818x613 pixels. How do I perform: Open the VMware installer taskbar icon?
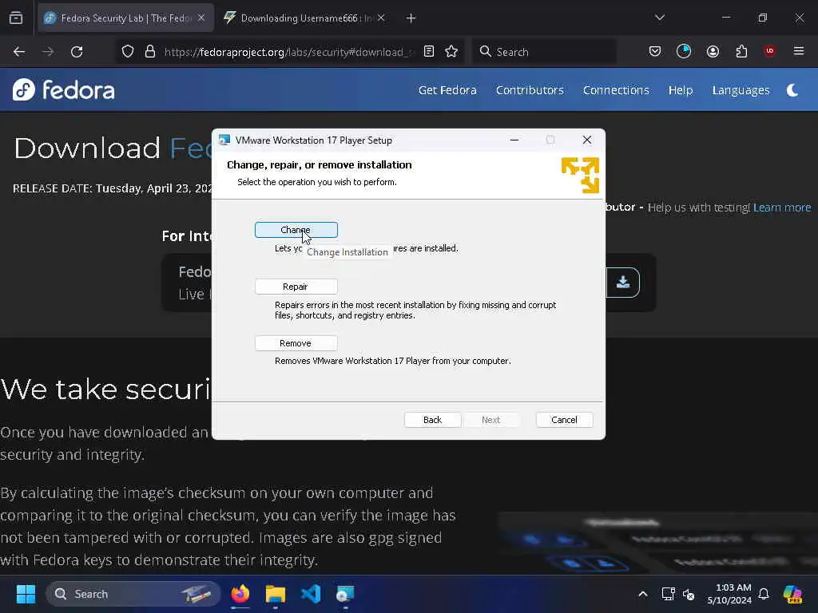click(x=345, y=594)
